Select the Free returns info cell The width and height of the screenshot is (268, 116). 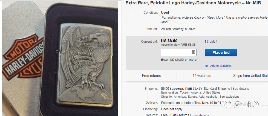(151, 76)
